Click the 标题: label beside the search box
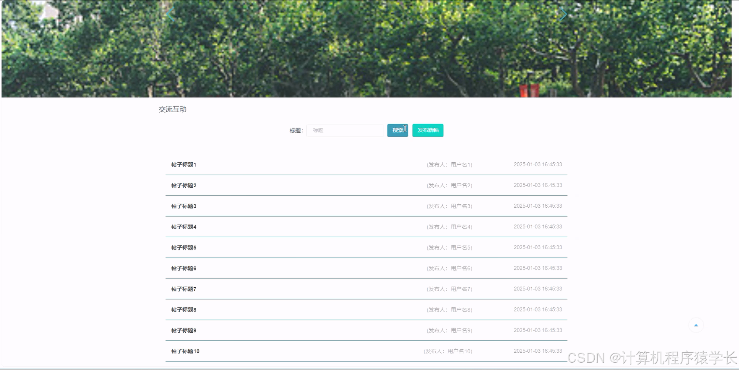Image resolution: width=739 pixels, height=370 pixels. pos(296,131)
